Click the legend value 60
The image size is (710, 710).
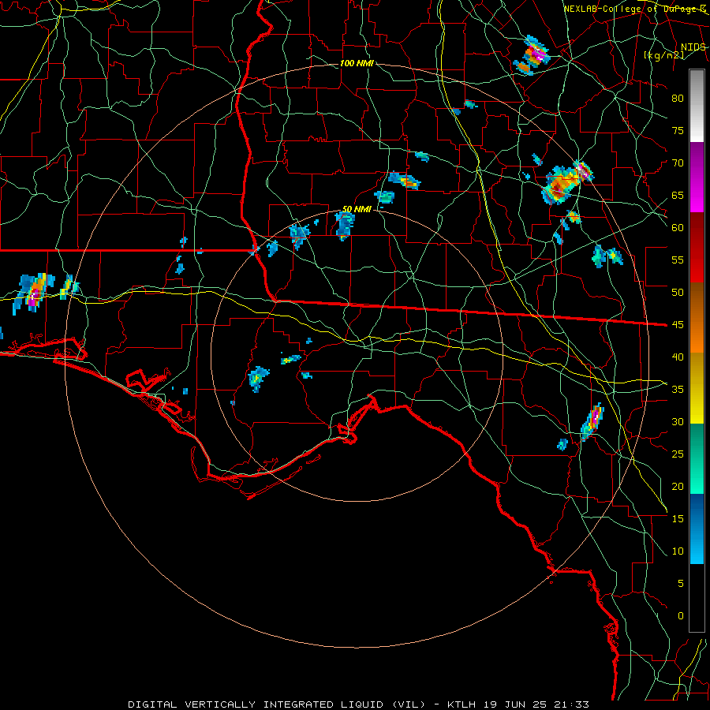click(678, 228)
